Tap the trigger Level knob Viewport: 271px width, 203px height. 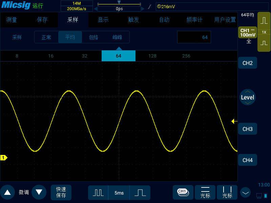[x=248, y=97]
